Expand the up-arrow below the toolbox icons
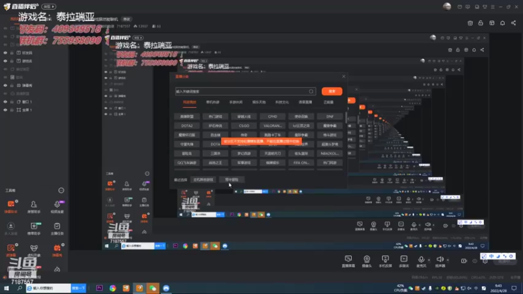The height and width of the screenshot is (294, 523). [x=57, y=269]
